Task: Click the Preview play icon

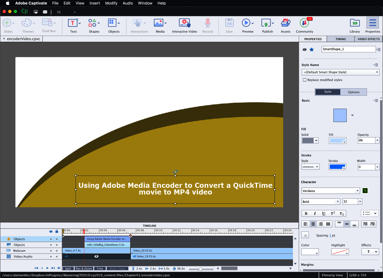Action: tap(246, 23)
